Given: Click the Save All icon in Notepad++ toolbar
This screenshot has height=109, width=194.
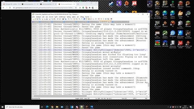Looking at the screenshot, I should click(40, 19).
